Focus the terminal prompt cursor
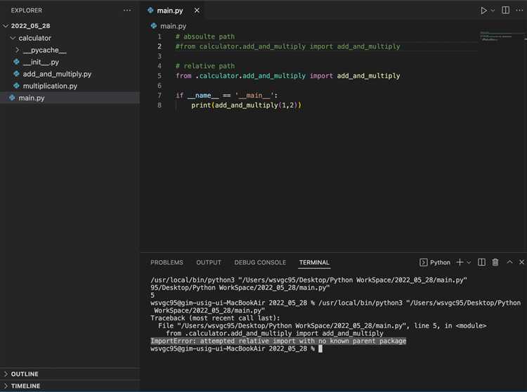Screen dimensions: 527x392 [320, 348]
